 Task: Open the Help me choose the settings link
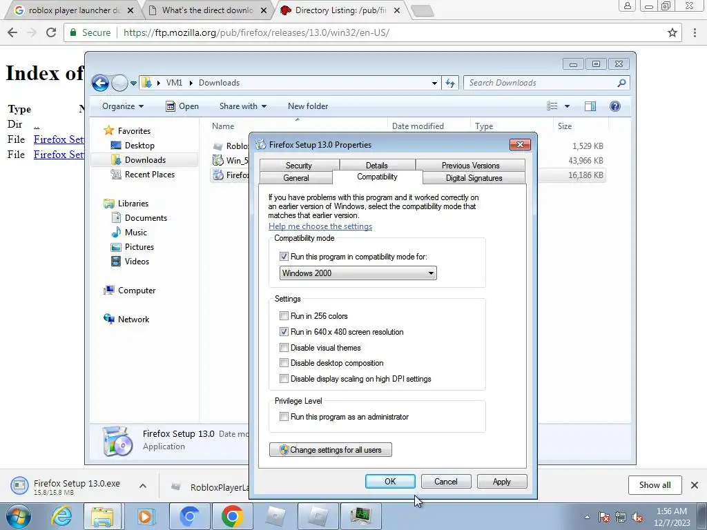click(x=320, y=226)
